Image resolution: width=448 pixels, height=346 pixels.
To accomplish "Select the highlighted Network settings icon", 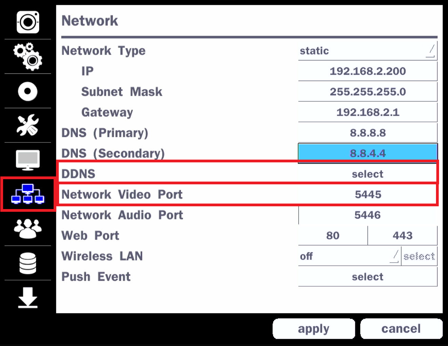I will [27, 194].
